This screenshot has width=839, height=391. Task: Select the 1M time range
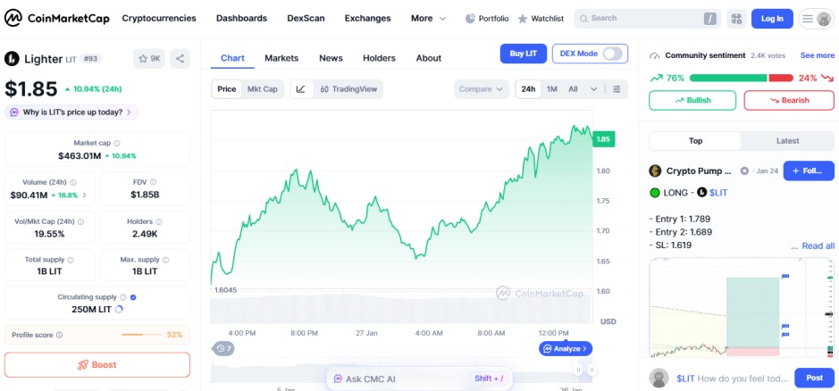coord(552,89)
